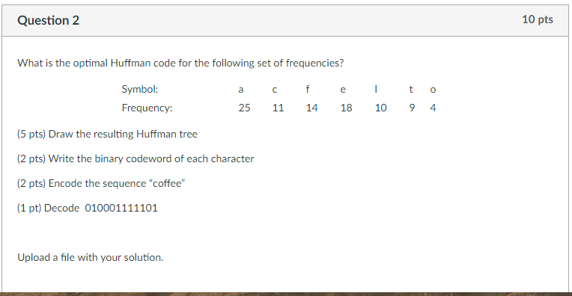Click the Draw the resulting Huffman tree line
The width and height of the screenshot is (572, 296).
coord(107,134)
